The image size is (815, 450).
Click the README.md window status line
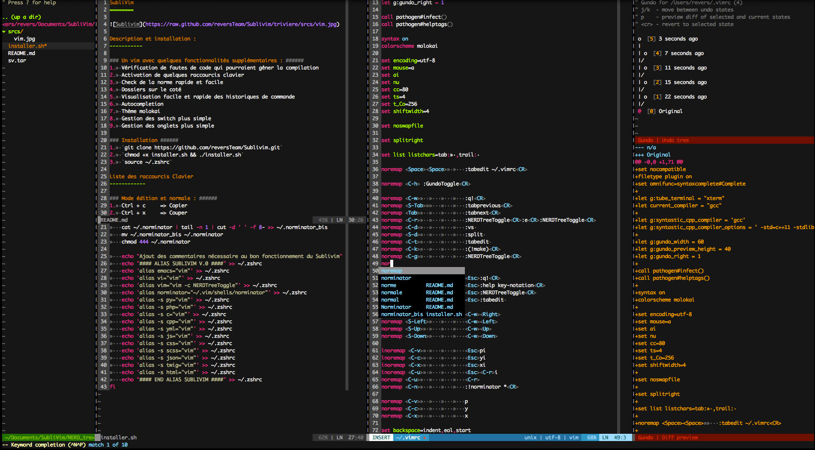(232, 220)
